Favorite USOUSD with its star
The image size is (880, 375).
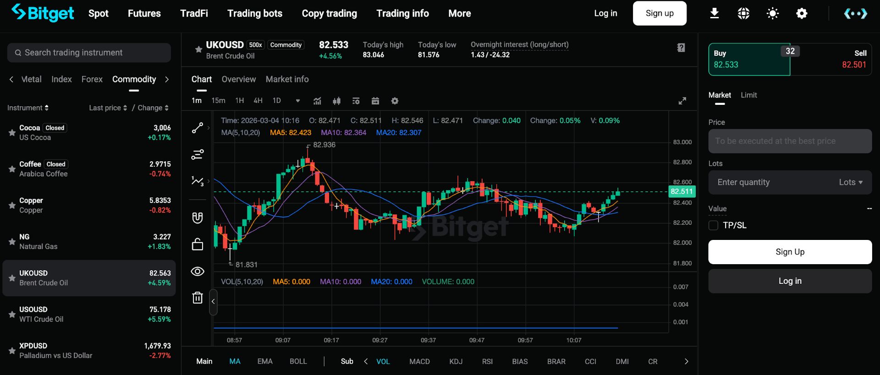(x=12, y=314)
